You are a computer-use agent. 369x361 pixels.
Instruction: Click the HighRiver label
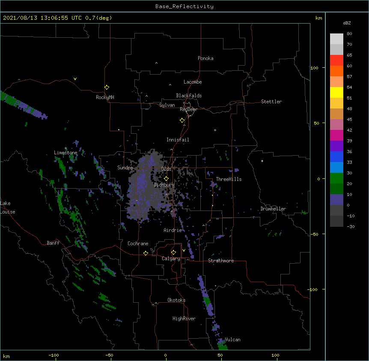coord(184,319)
